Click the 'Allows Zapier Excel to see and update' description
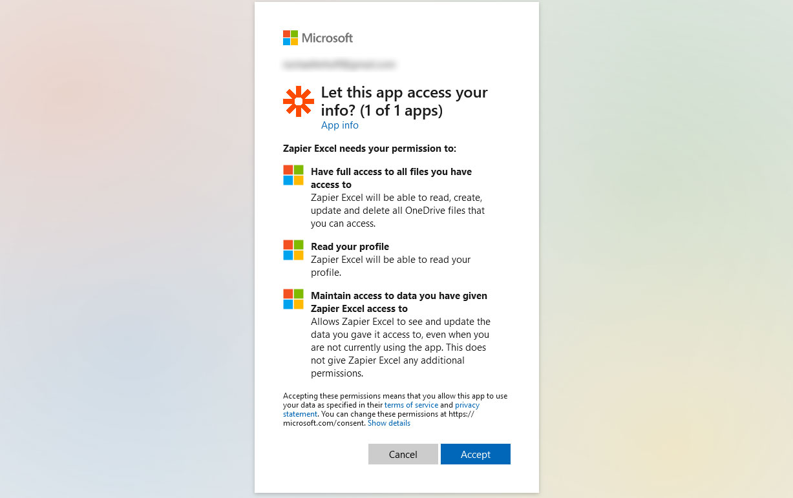 pyautogui.click(x=401, y=348)
